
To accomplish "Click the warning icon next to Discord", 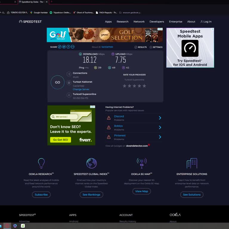I will click(x=109, y=118).
